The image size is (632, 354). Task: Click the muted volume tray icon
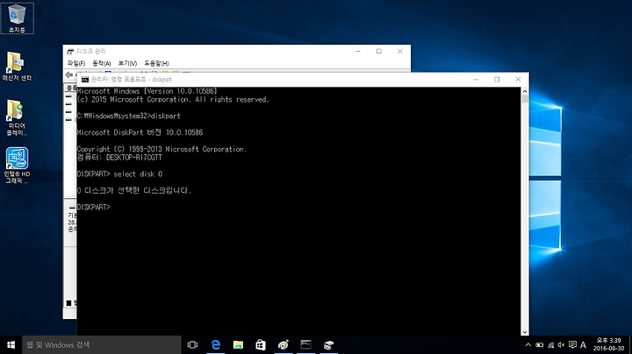[x=561, y=344]
